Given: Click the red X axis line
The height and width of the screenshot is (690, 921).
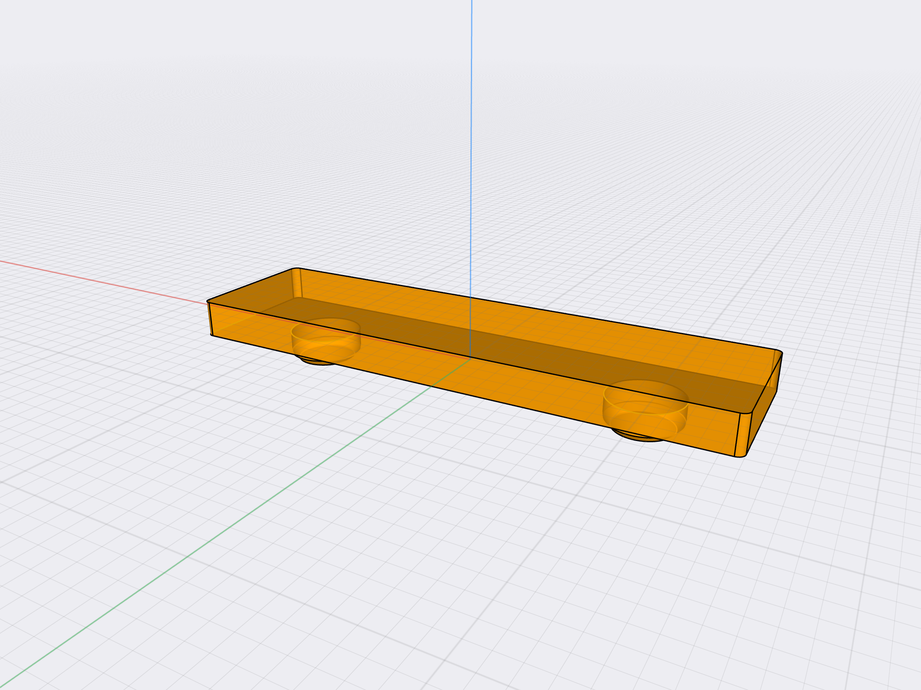Looking at the screenshot, I should pyautogui.click(x=104, y=282).
